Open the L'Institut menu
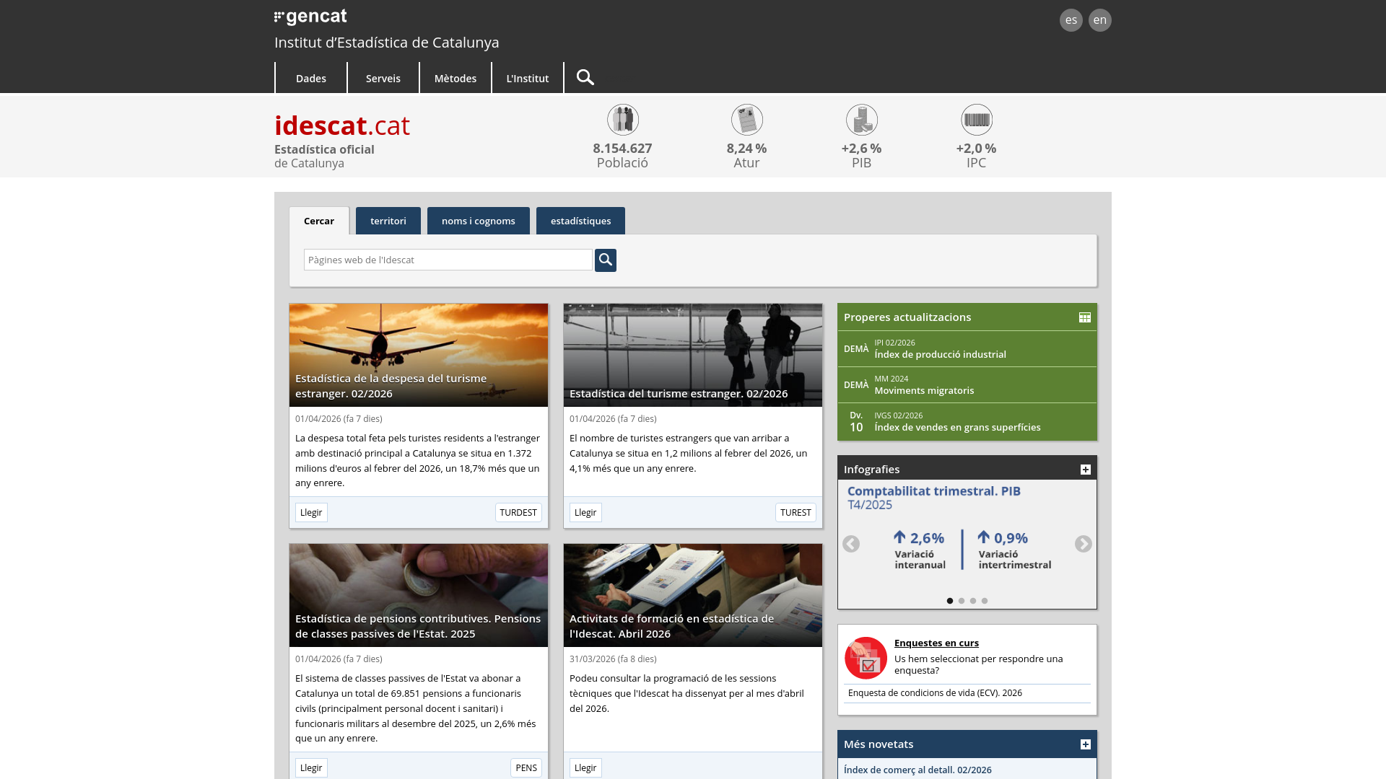The image size is (1386, 779). coord(528,78)
